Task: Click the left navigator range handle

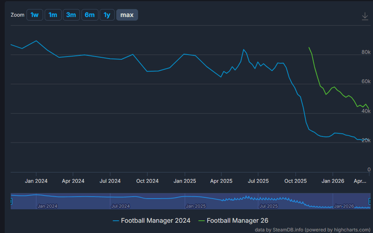Action: coord(11,201)
